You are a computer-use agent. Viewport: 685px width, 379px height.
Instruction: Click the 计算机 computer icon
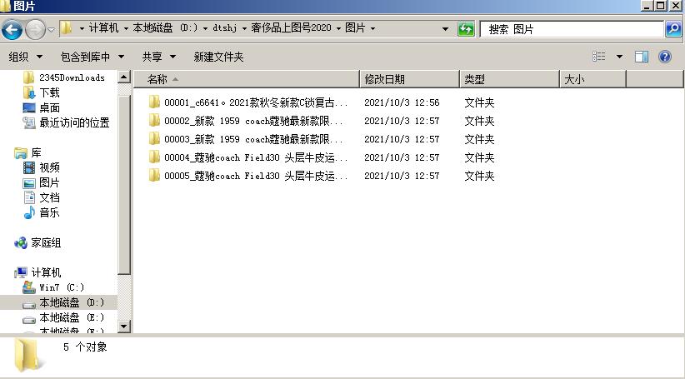coord(21,273)
